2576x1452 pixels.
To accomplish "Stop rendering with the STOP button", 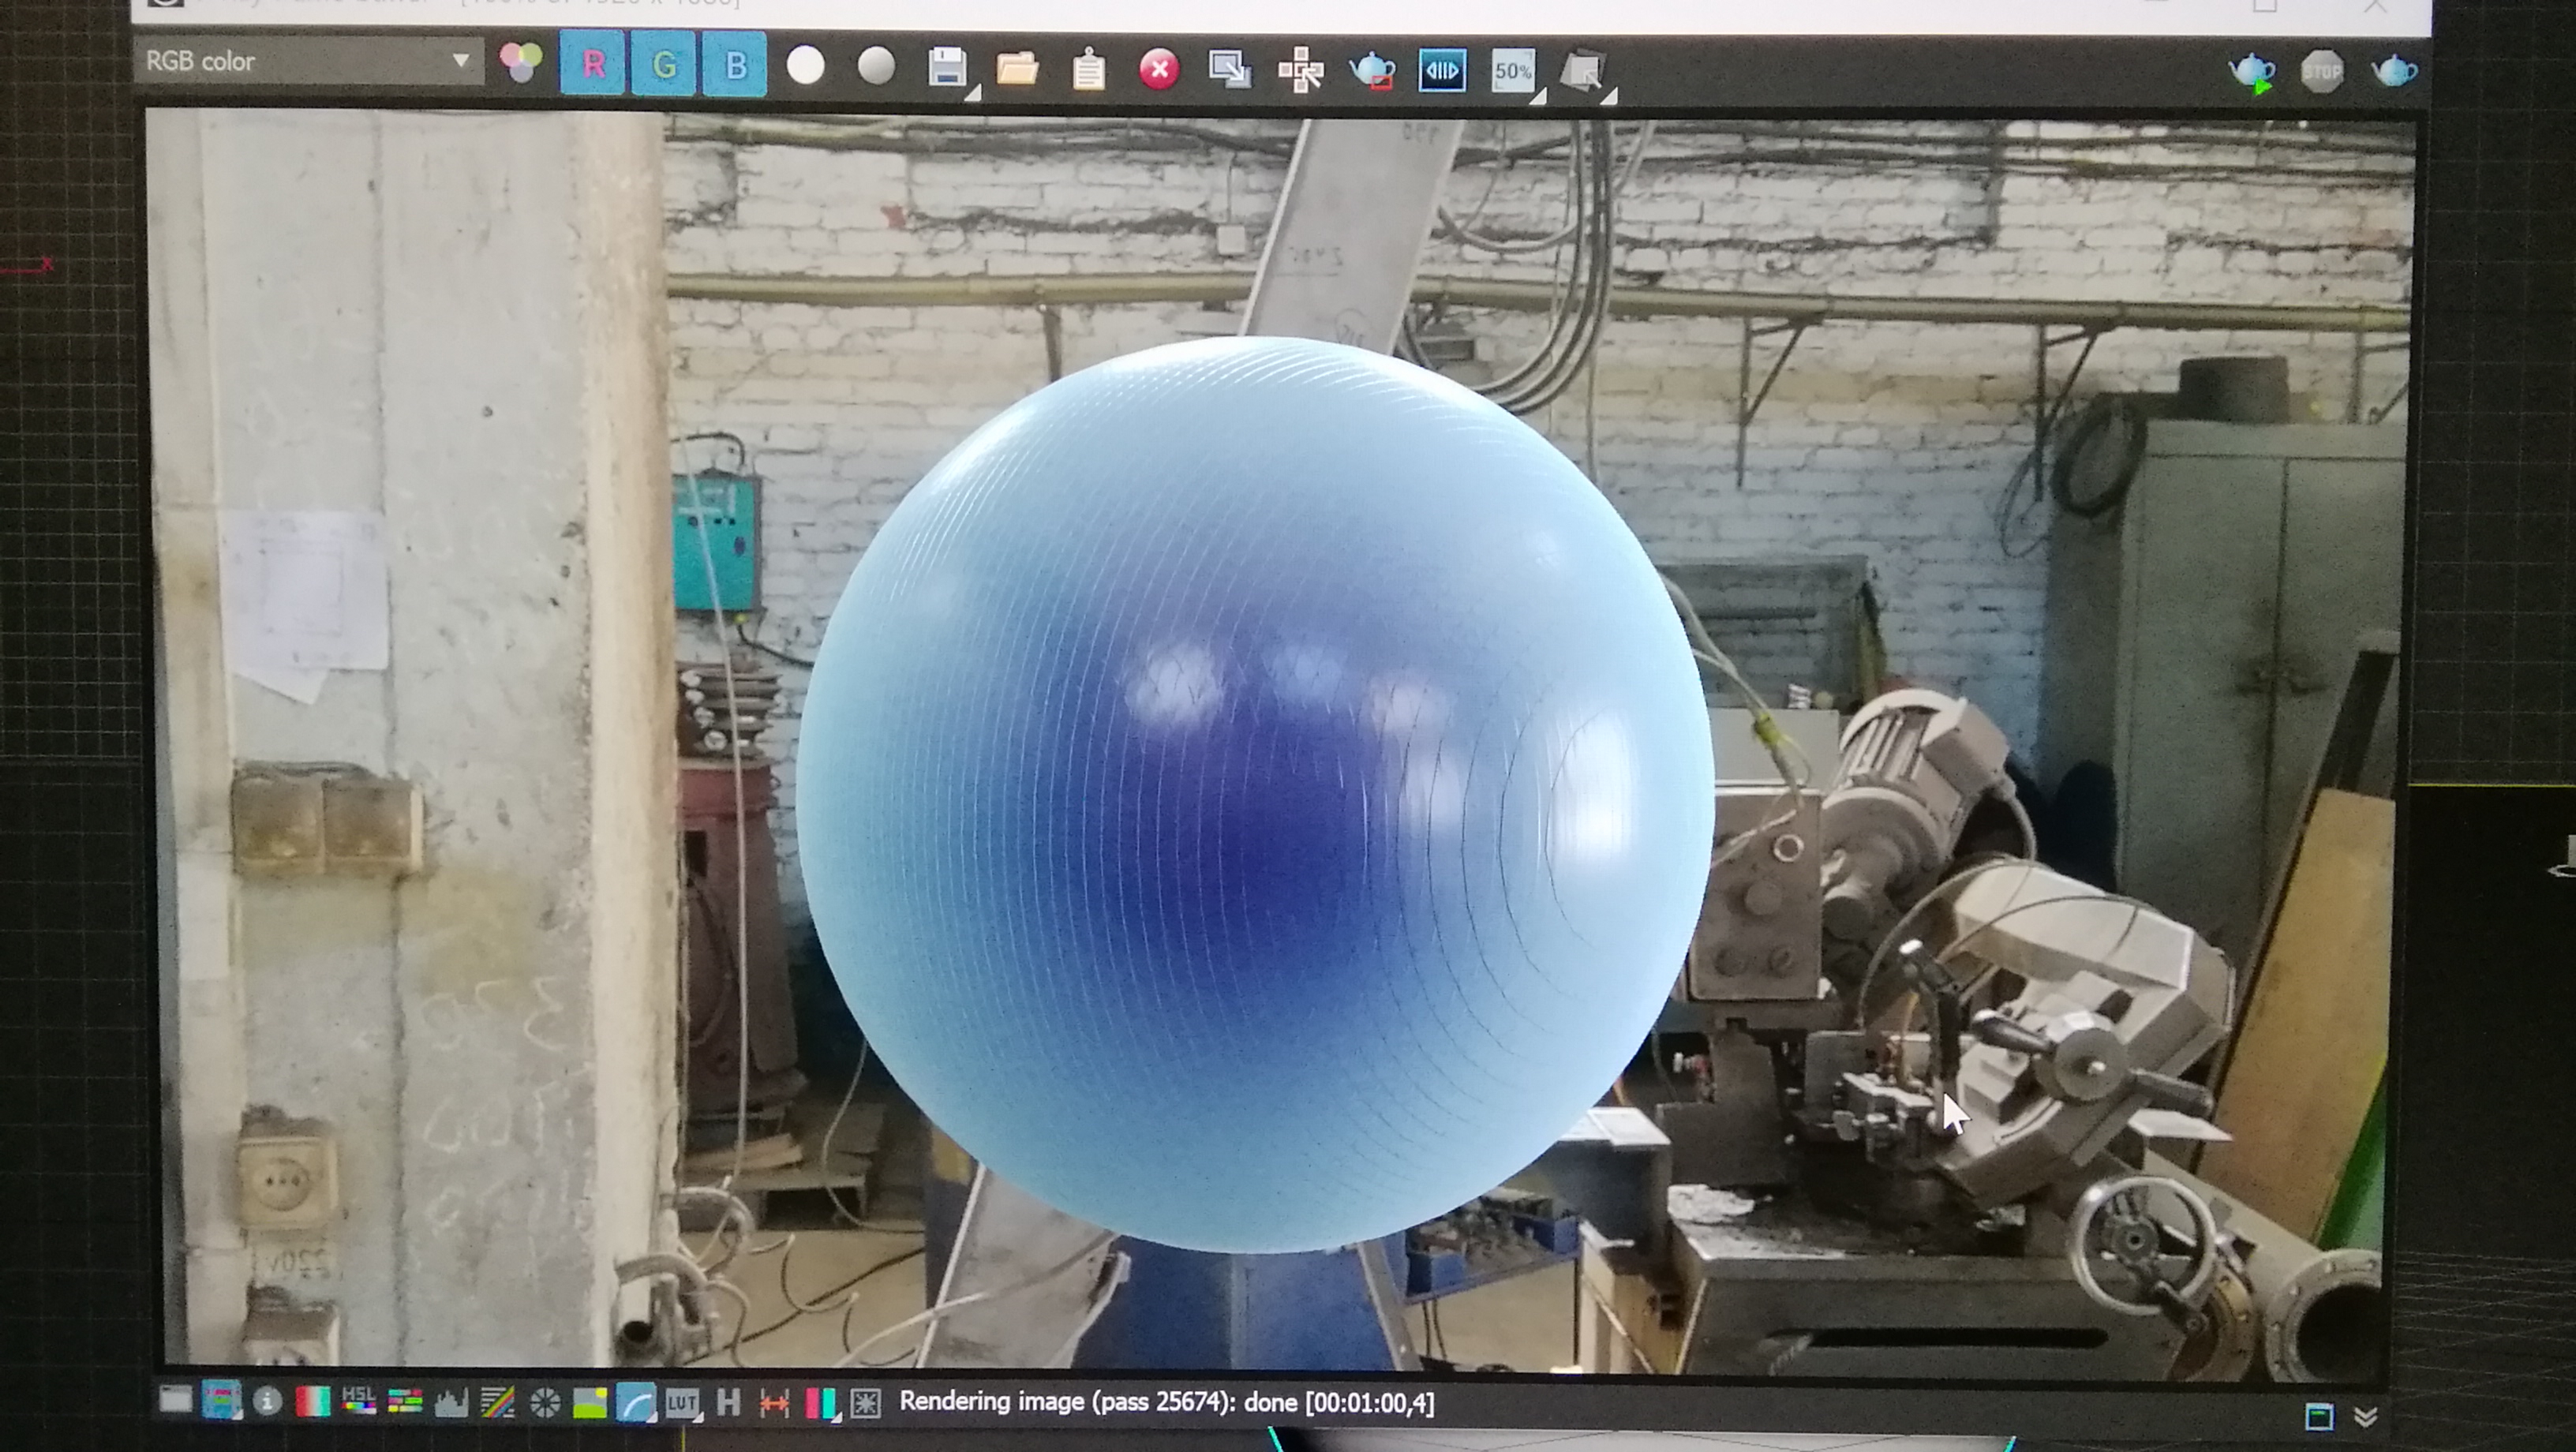I will pyautogui.click(x=2322, y=72).
